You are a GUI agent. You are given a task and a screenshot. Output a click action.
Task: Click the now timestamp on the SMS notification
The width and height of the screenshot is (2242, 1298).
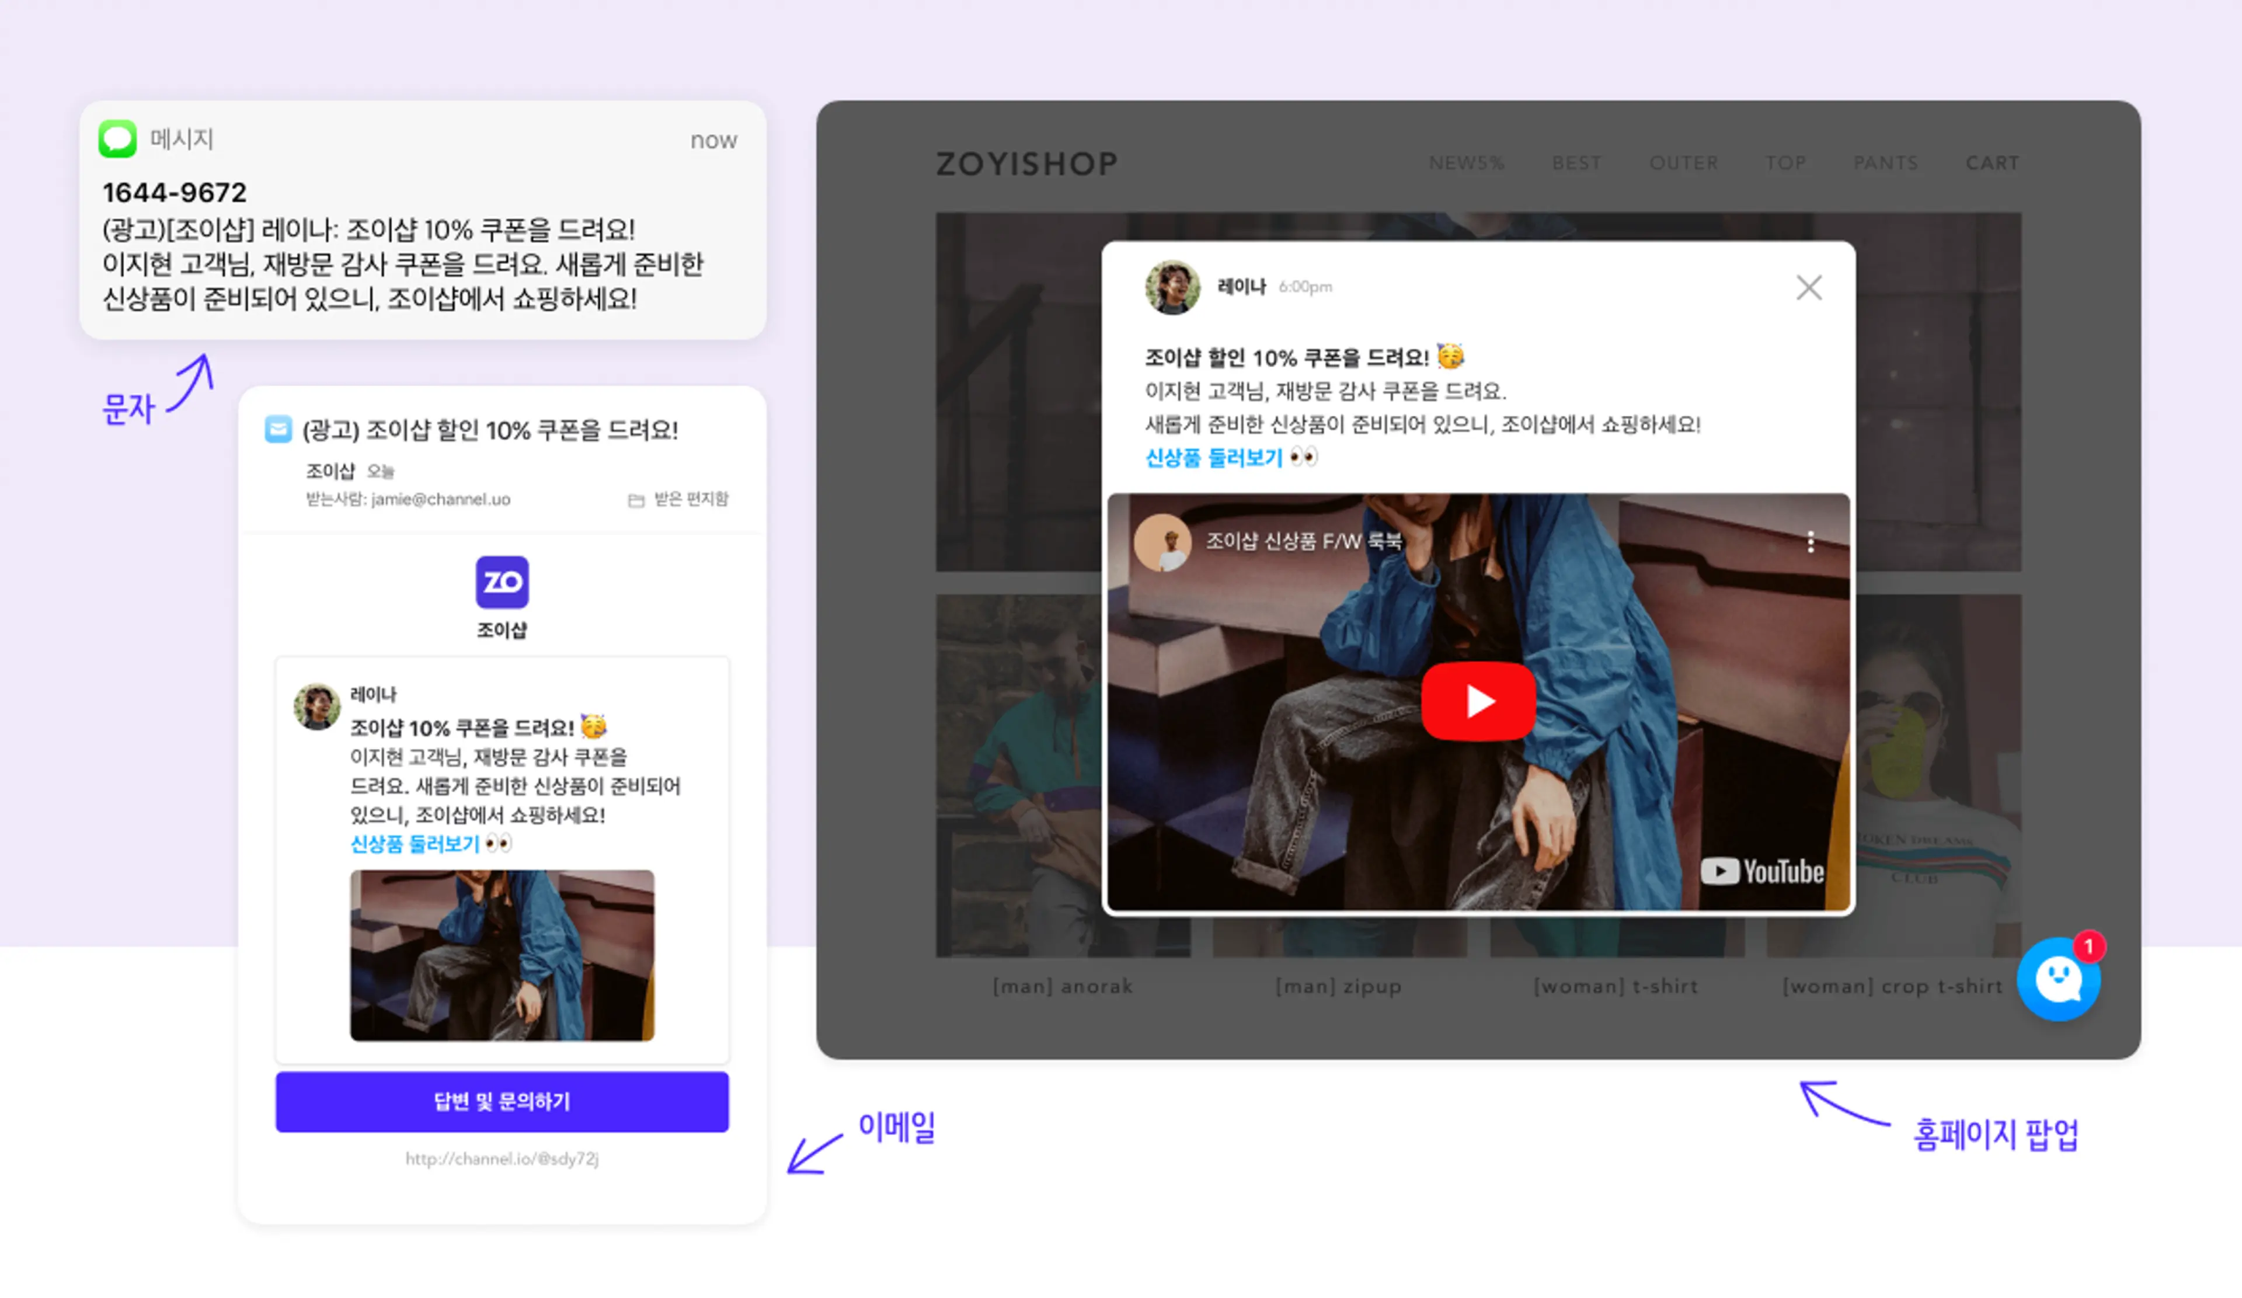point(713,141)
